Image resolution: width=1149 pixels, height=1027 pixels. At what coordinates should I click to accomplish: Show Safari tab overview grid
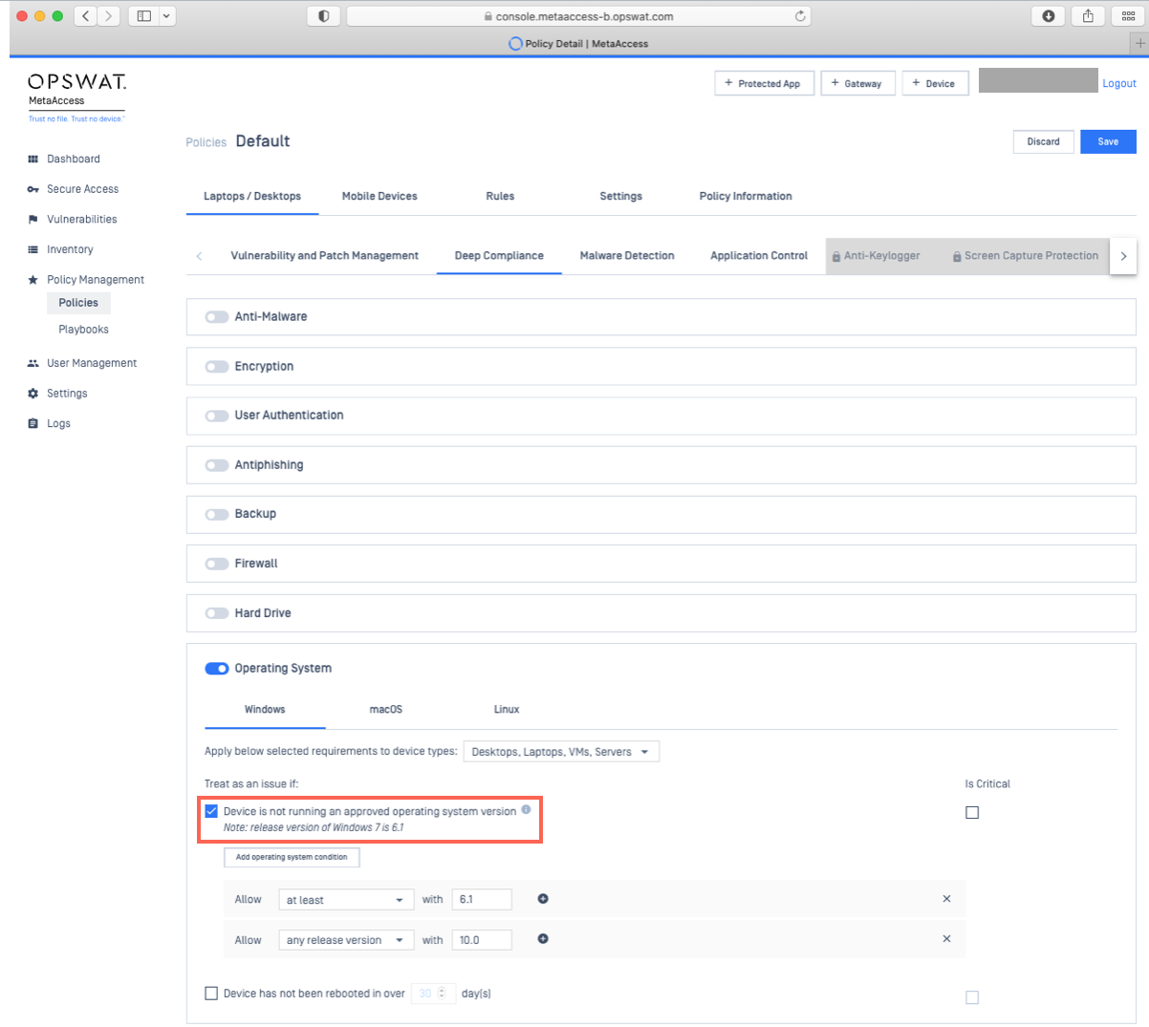click(x=1128, y=15)
